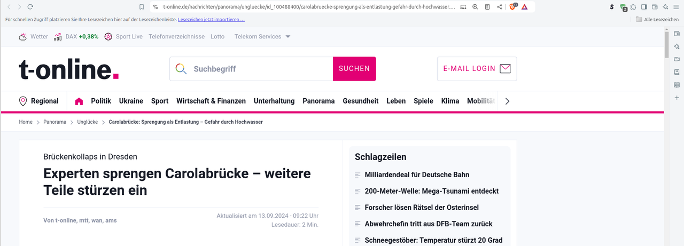Click the E-MAIL LOGIN button
684x246 pixels.
[477, 69]
